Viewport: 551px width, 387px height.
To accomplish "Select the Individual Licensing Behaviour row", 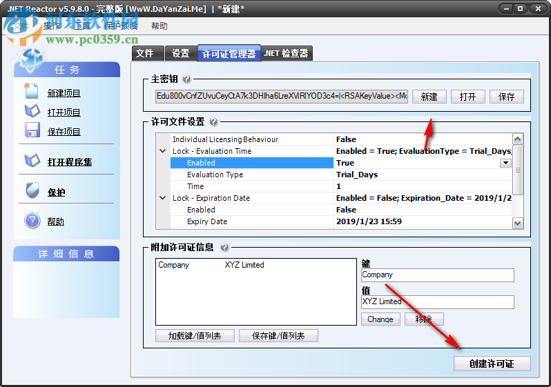I will coord(341,139).
